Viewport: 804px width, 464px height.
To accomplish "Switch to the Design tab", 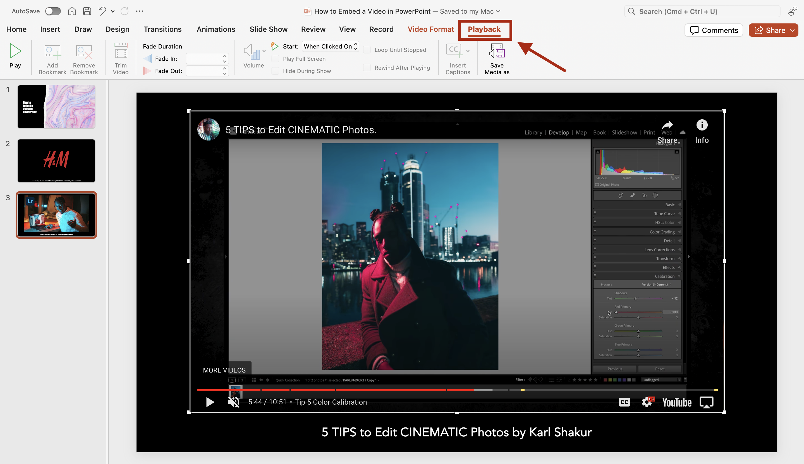I will pyautogui.click(x=118, y=29).
